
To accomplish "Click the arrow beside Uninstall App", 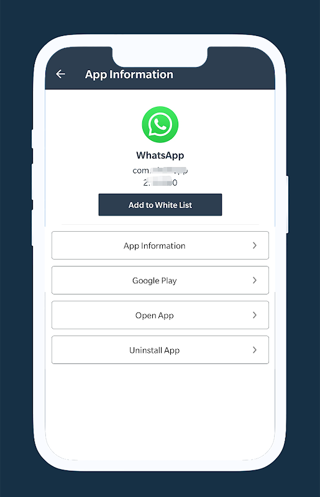I will pyautogui.click(x=254, y=350).
